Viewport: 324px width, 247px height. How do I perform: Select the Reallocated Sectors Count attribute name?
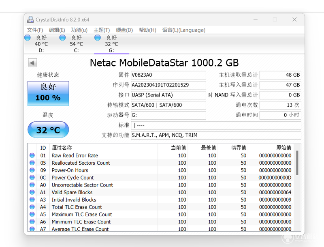(81, 163)
